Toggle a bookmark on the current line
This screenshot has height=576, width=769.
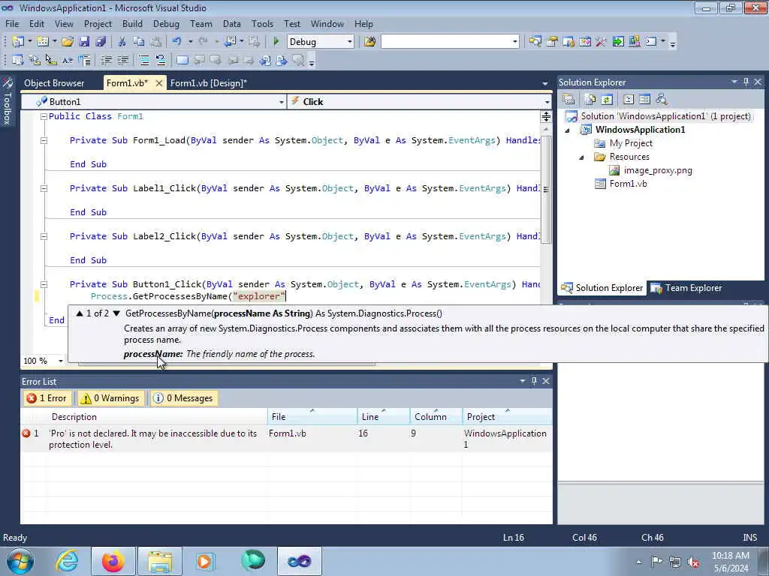[182, 60]
